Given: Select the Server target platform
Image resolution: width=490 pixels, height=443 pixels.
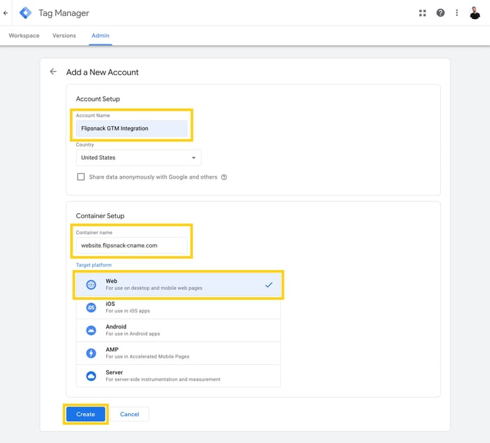Looking at the screenshot, I should (178, 376).
